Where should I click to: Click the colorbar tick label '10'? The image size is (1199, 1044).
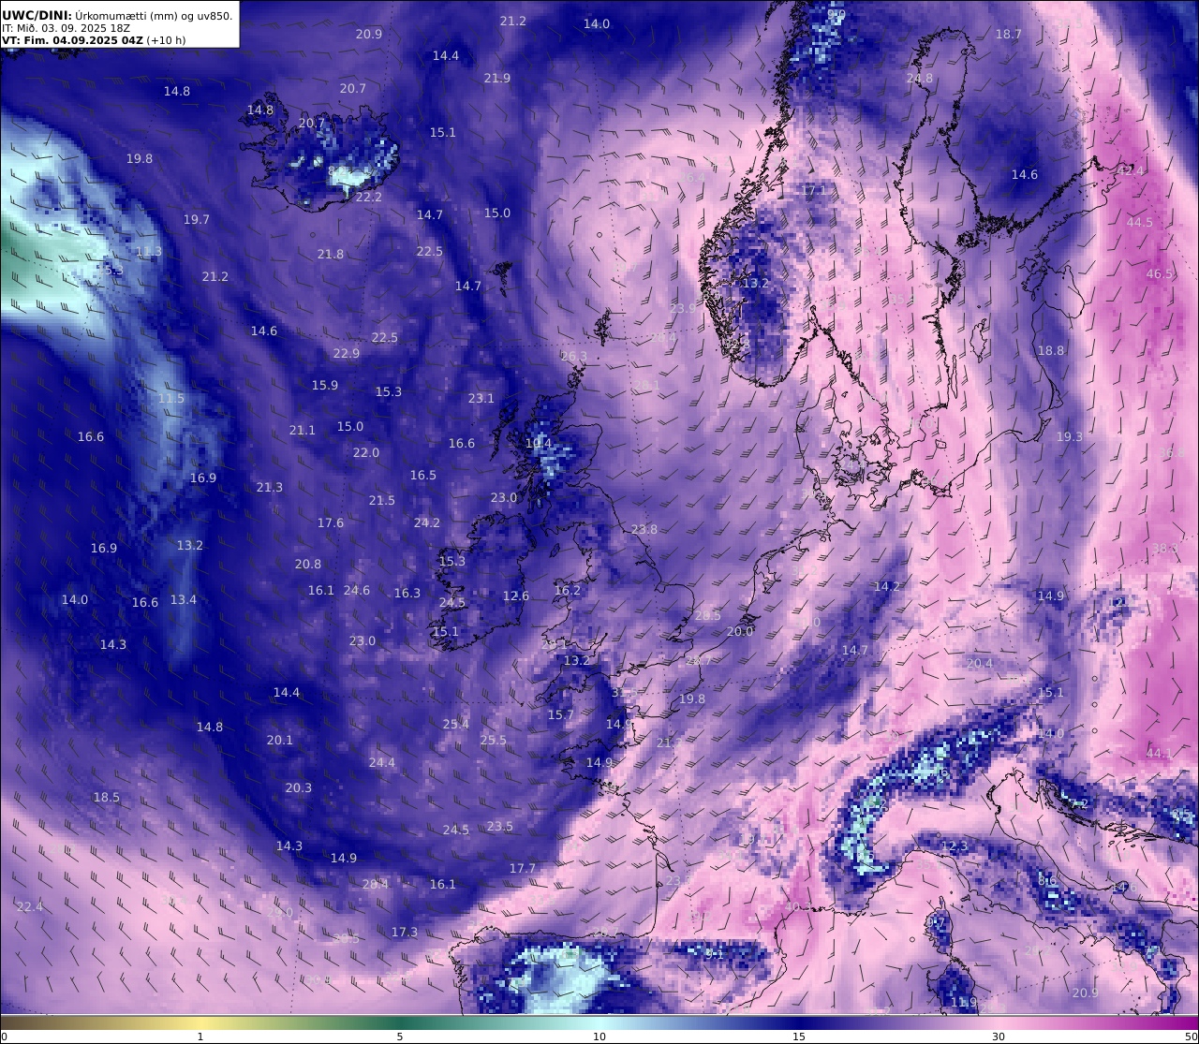point(599,1037)
